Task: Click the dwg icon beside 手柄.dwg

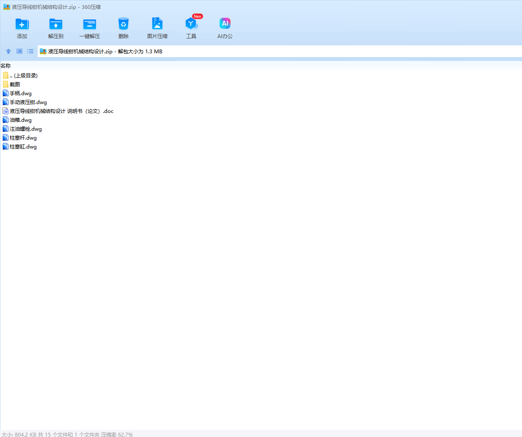Action: pos(5,93)
